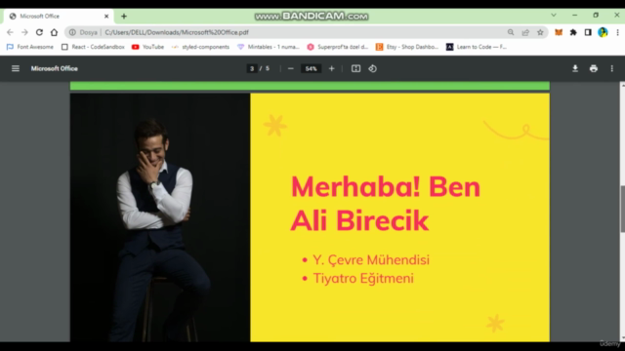Print the PDF document
The width and height of the screenshot is (625, 351).
594,68
